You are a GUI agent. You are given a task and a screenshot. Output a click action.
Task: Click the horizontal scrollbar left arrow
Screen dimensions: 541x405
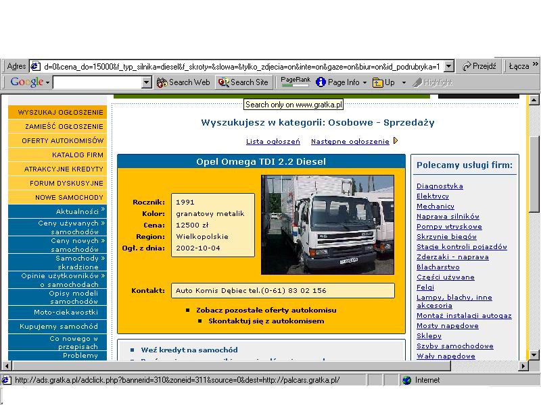point(7,366)
